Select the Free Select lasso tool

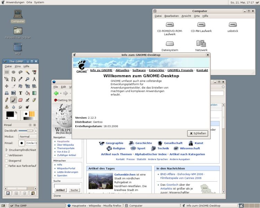point(20,72)
